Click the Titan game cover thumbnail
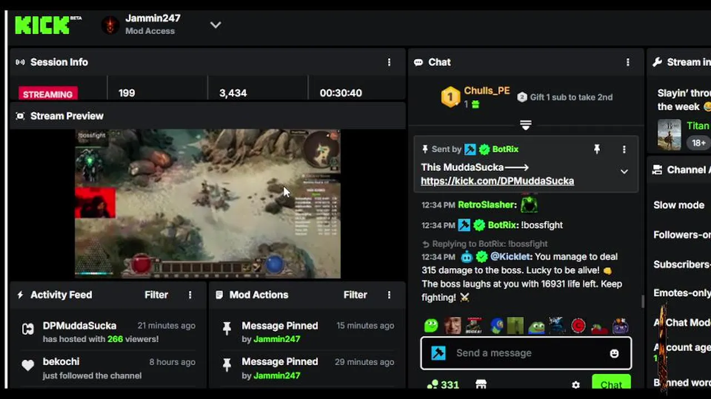The width and height of the screenshot is (711, 399). pos(669,135)
